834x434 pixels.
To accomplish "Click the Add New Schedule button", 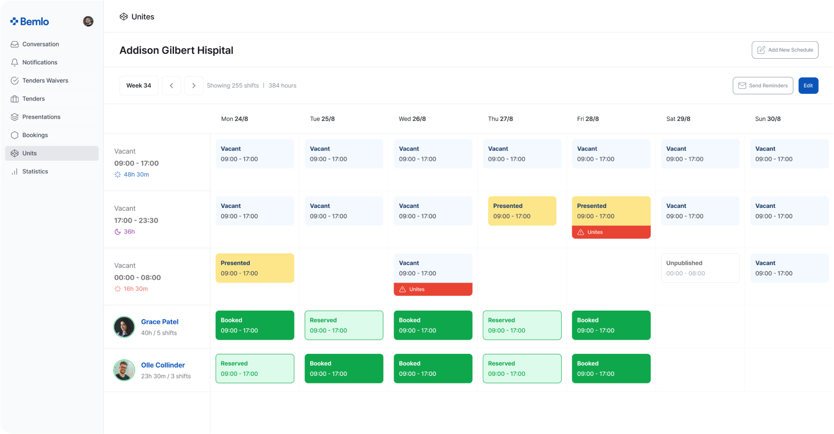I will (x=785, y=50).
